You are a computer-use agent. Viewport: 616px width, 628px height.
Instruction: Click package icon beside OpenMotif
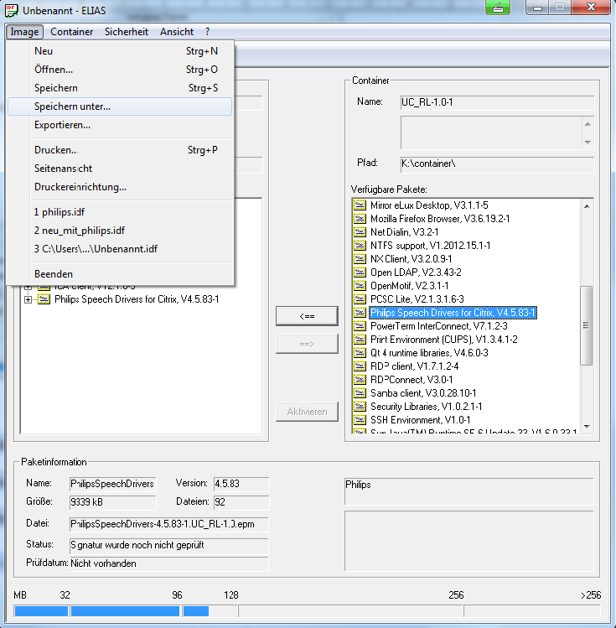tap(360, 286)
